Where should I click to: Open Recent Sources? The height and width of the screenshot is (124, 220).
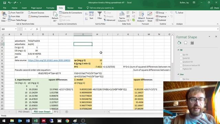point(36,13)
